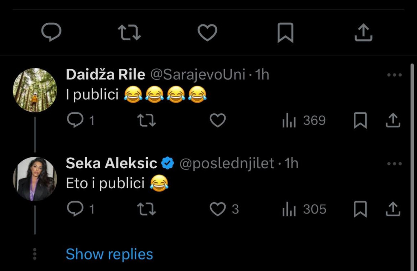Show replies under Seka Aleksic's comment
Screen dimensions: 417x271
[x=109, y=253]
